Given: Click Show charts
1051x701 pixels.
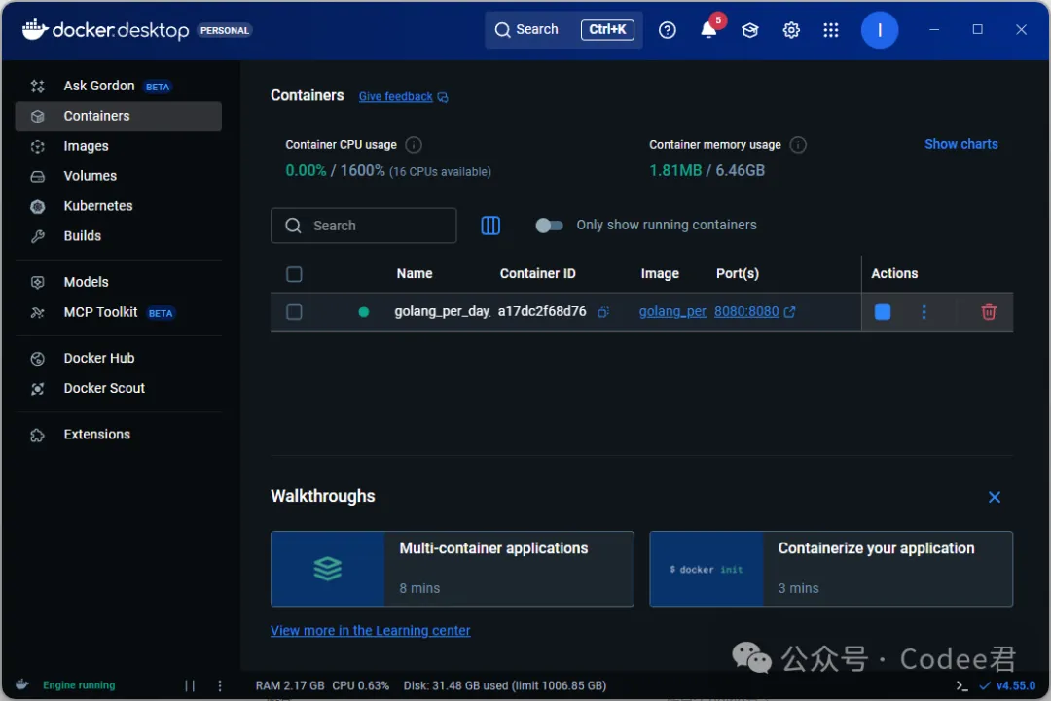Looking at the screenshot, I should pos(960,144).
